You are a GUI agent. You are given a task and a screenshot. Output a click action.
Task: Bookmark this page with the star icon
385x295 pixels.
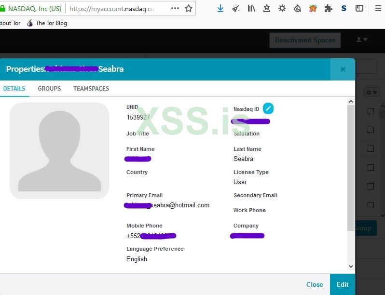coord(188,9)
